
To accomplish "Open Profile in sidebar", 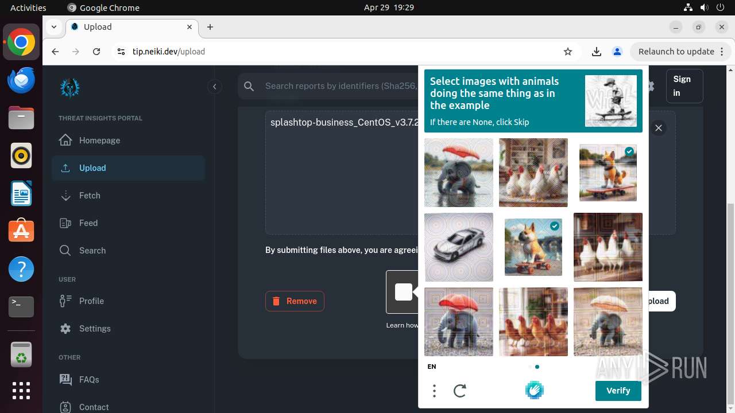I will (x=128, y=301).
